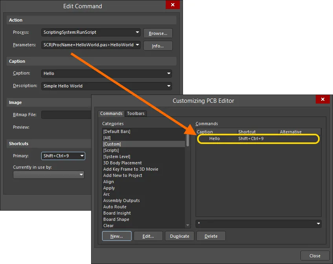Click the Info... button
This screenshot has width=333, height=264.
pos(158,46)
